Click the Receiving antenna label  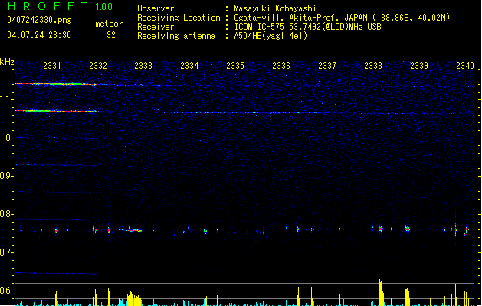pos(176,36)
